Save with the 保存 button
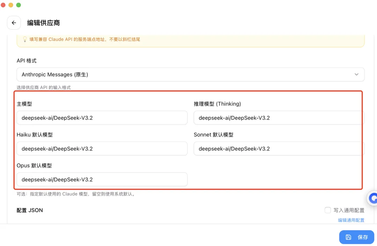This screenshot has width=377, height=246. pyautogui.click(x=356, y=237)
